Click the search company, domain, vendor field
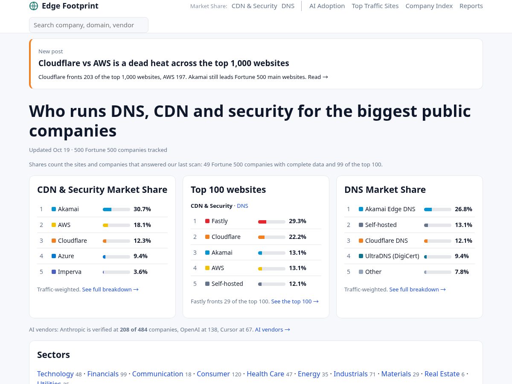 click(89, 25)
